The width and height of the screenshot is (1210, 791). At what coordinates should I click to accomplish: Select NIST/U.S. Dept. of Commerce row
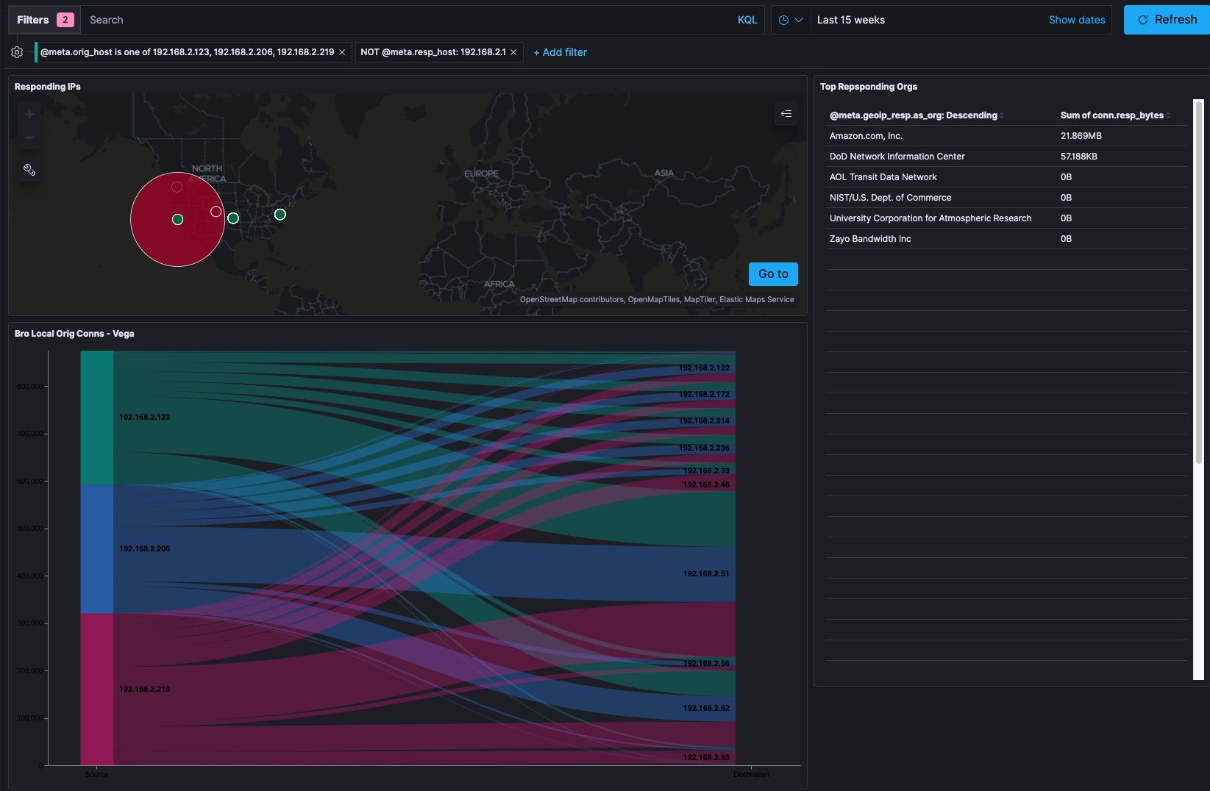(x=1006, y=198)
